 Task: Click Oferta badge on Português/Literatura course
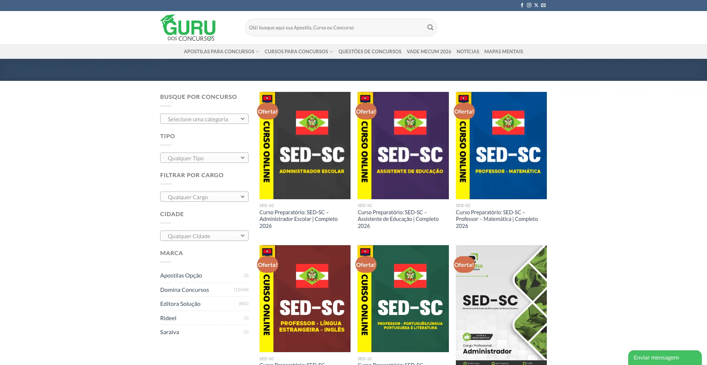pyautogui.click(x=366, y=265)
